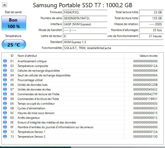
Task: Click status icon for Heures de mise sous tension
Action: [5, 113]
